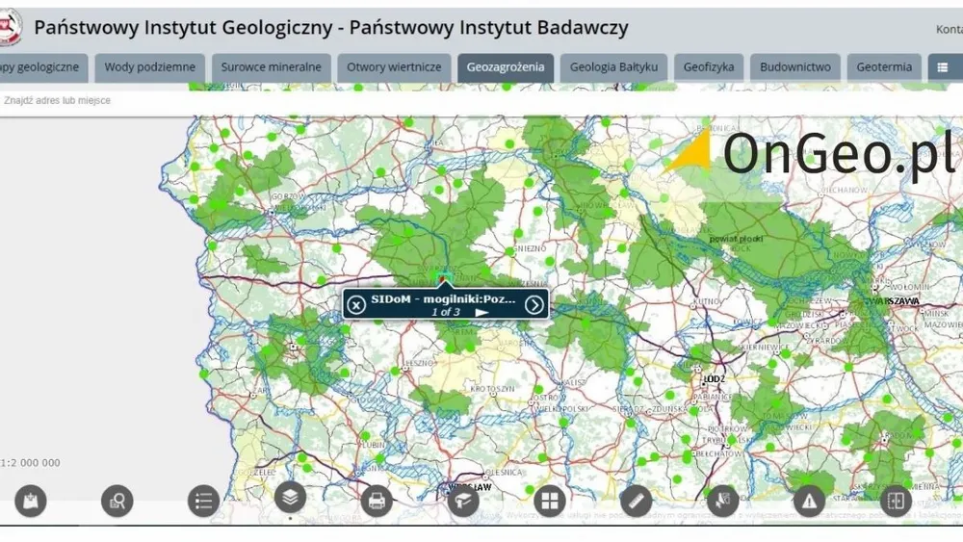
Task: Select the feature selection pointer tool
Action: click(x=723, y=501)
